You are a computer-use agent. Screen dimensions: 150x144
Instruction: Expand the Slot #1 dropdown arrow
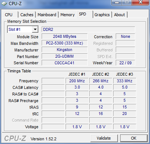tap(35, 29)
